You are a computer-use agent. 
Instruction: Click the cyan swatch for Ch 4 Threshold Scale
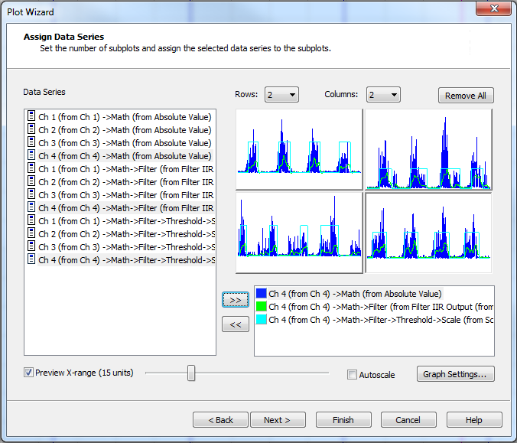[262, 320]
